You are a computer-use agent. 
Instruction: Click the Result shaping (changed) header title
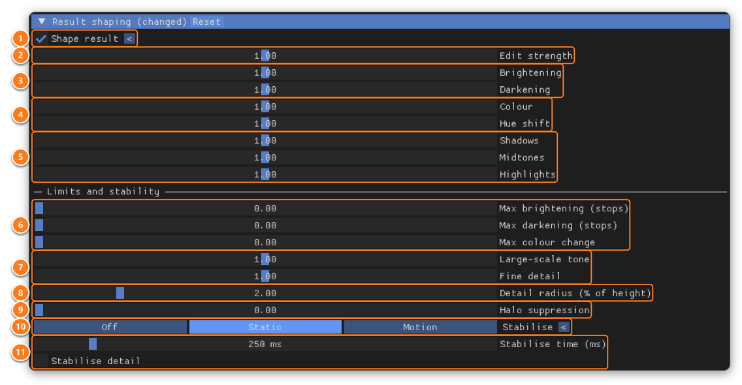120,22
